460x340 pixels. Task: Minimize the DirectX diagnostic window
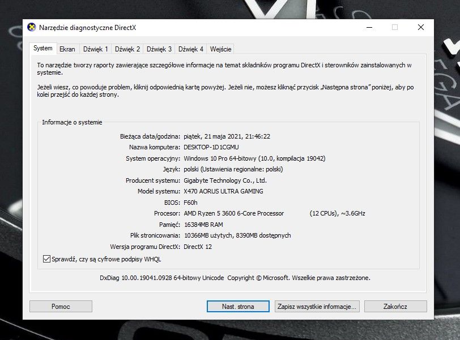coord(369,28)
